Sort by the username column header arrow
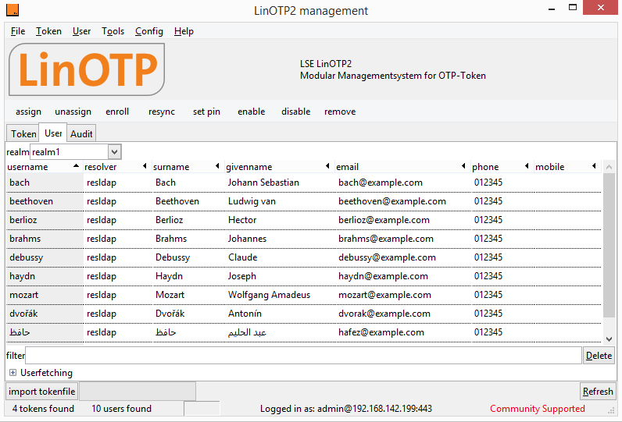This screenshot has width=622, height=422. tap(76, 166)
